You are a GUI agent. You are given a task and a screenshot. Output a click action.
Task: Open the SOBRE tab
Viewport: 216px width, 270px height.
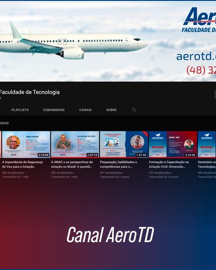(x=112, y=110)
